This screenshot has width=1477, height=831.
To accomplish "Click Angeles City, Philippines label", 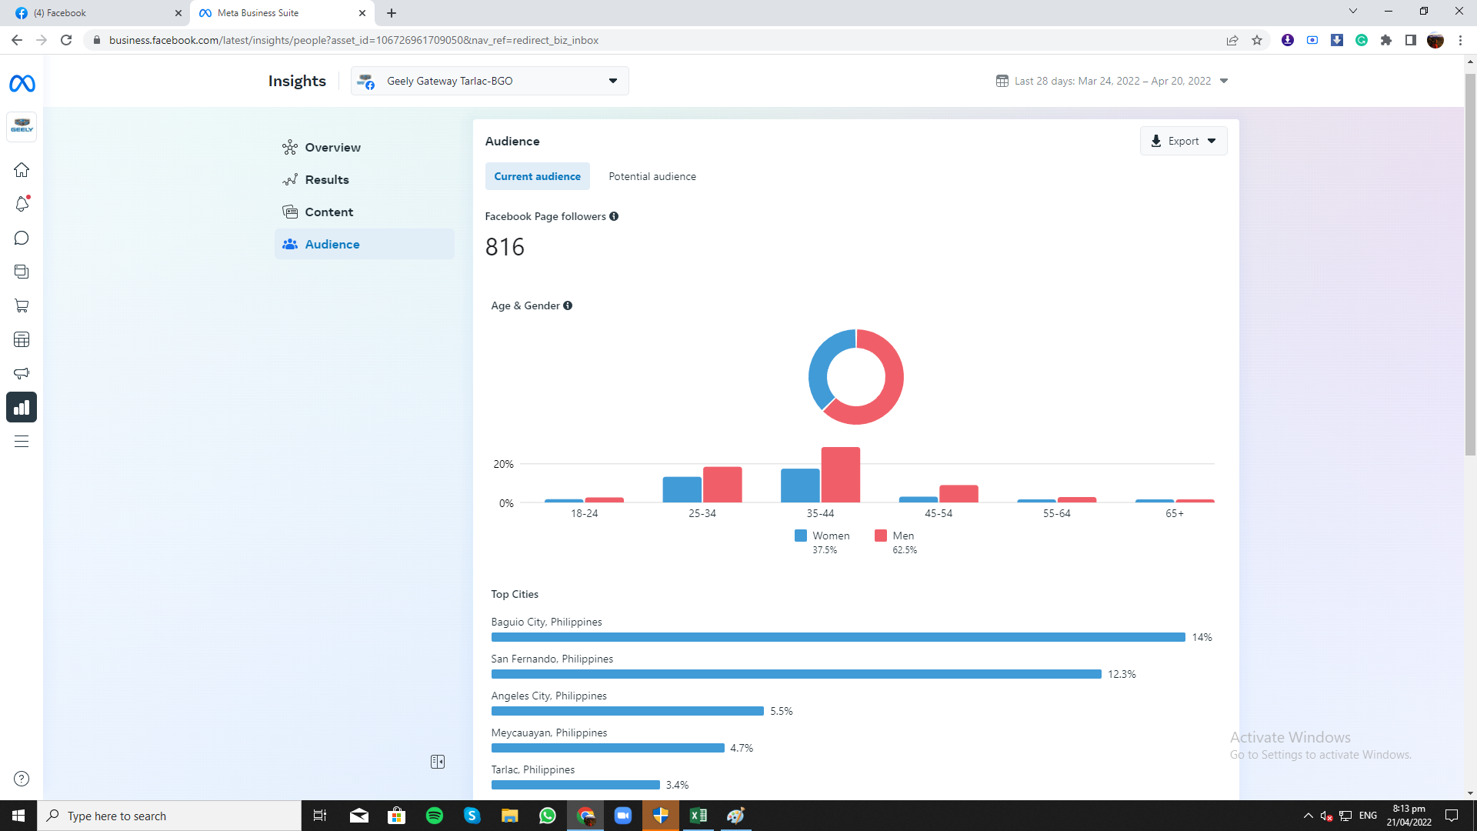I will point(548,696).
